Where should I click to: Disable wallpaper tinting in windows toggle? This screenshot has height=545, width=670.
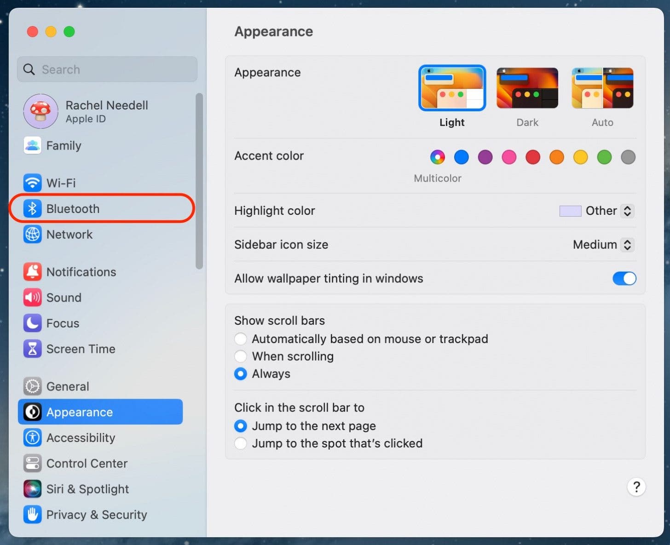pyautogui.click(x=624, y=278)
